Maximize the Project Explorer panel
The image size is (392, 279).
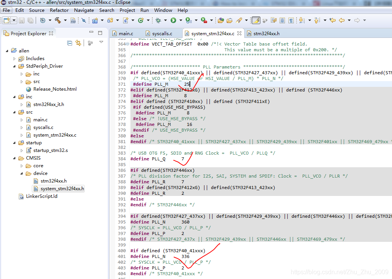coord(100,33)
